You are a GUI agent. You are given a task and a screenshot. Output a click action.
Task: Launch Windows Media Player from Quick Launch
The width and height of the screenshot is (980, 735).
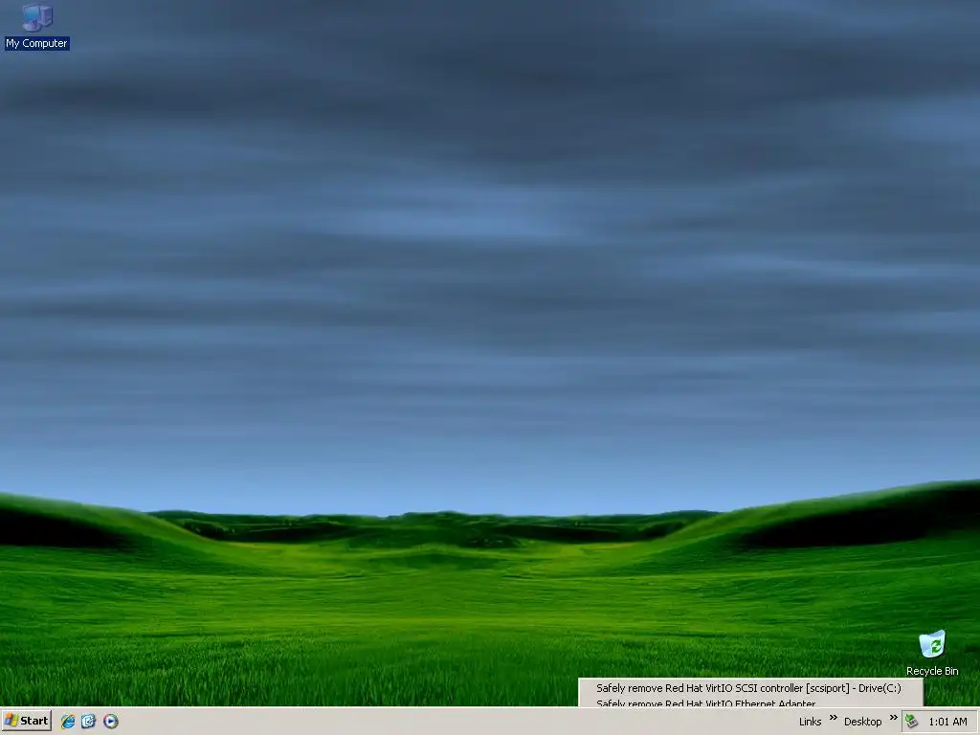111,722
